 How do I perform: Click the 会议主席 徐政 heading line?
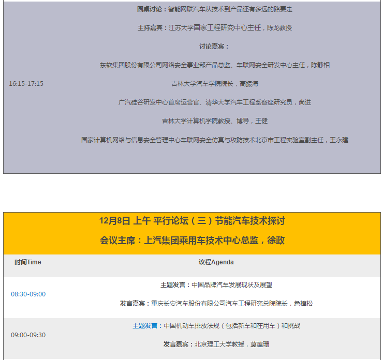[192, 241]
